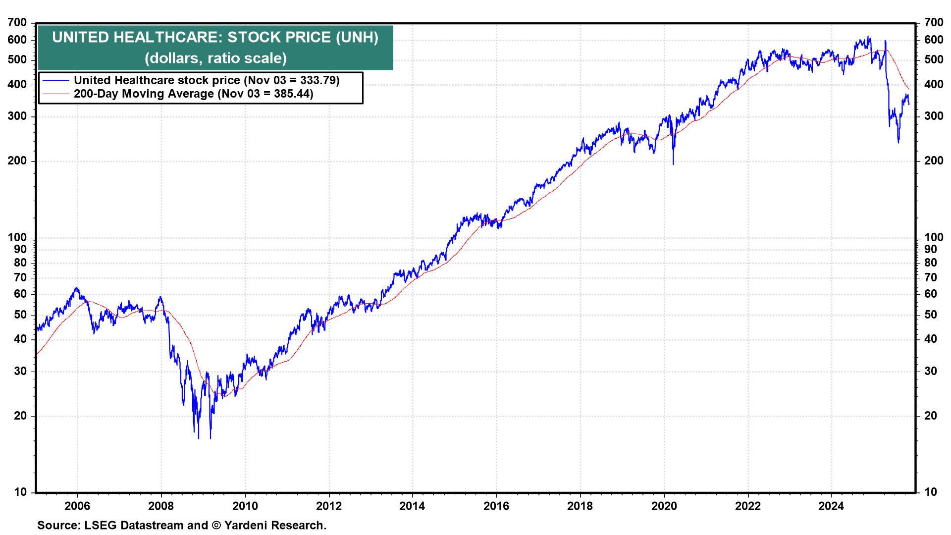Viewport: 951px width, 535px height.
Task: Click the 2012 x-axis year label
Action: pos(328,506)
